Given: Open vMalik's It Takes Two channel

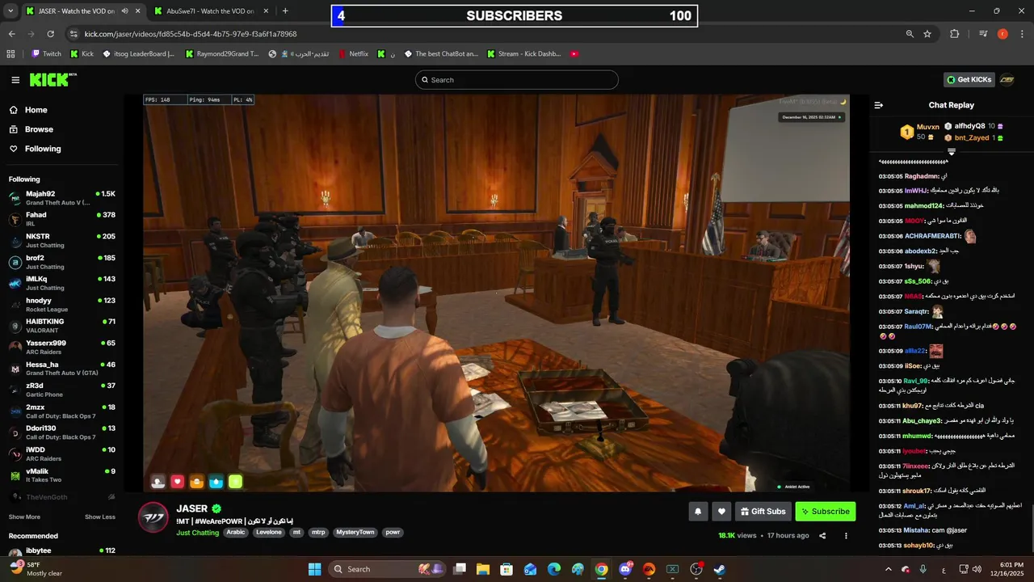Looking at the screenshot, I should [x=62, y=475].
